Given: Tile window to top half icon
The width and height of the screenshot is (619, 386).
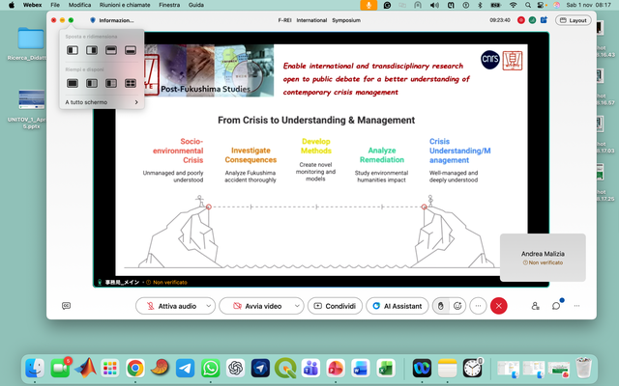Looking at the screenshot, I should pyautogui.click(x=111, y=50).
